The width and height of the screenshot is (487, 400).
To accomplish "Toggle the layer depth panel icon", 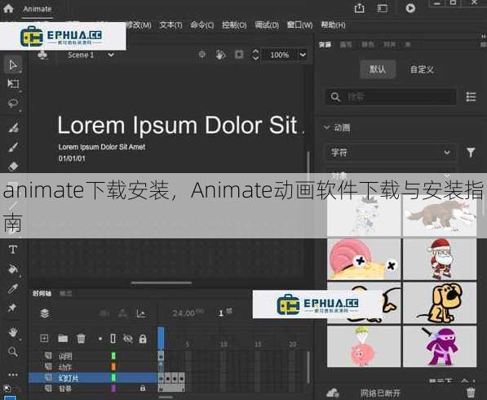I will point(140,313).
